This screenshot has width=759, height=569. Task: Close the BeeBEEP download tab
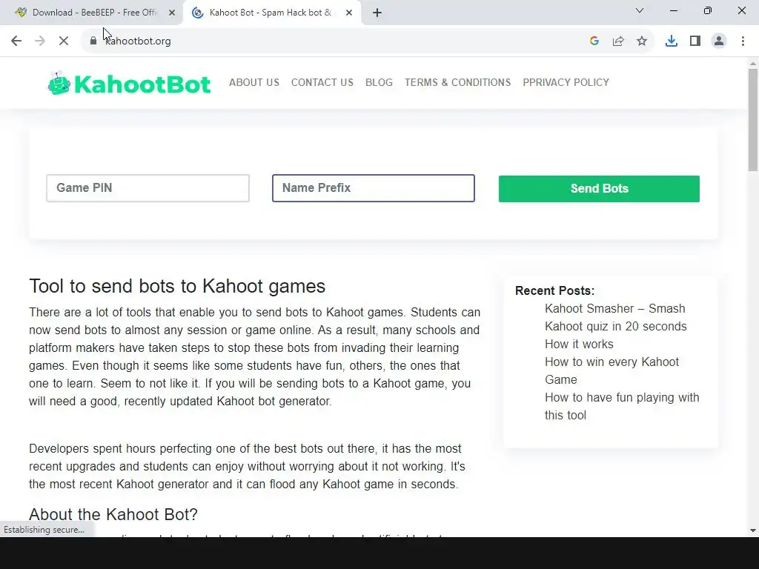tap(172, 13)
